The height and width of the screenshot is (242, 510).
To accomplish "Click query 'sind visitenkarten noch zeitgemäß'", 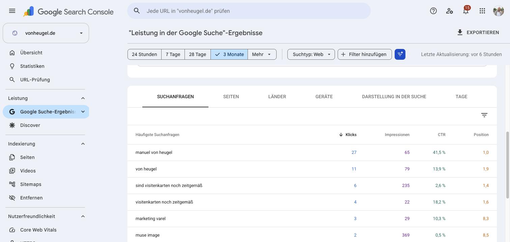I will coord(169,186).
